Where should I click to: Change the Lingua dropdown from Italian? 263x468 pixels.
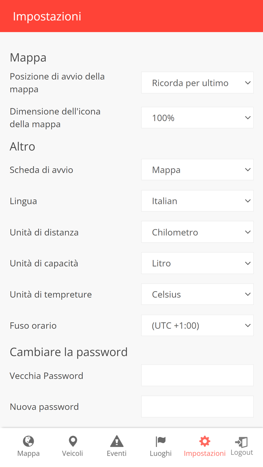click(197, 201)
